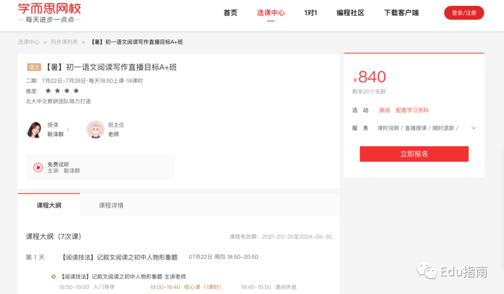Click the fourth difficulty star

pyautogui.click(x=76, y=91)
